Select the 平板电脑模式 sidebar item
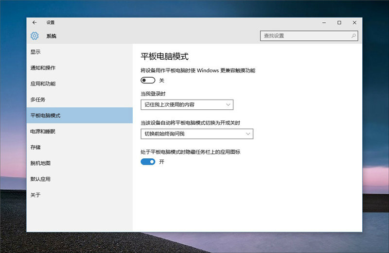Viewport: 389px width, 253px height. click(x=46, y=116)
